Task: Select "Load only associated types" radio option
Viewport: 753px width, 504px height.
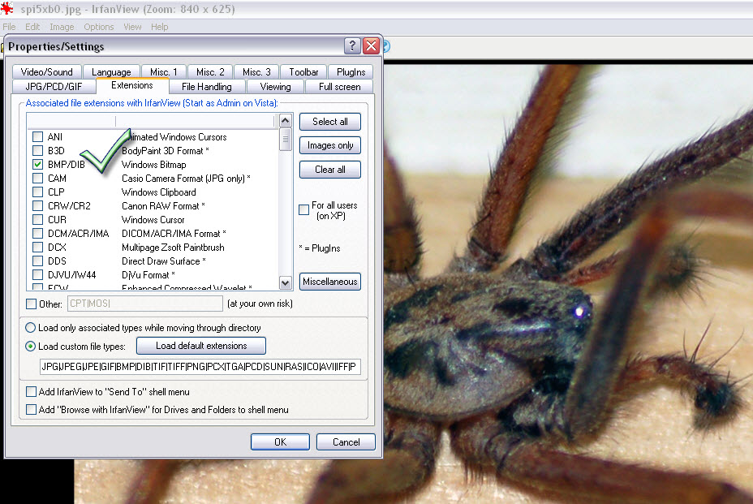Action: pyautogui.click(x=31, y=328)
